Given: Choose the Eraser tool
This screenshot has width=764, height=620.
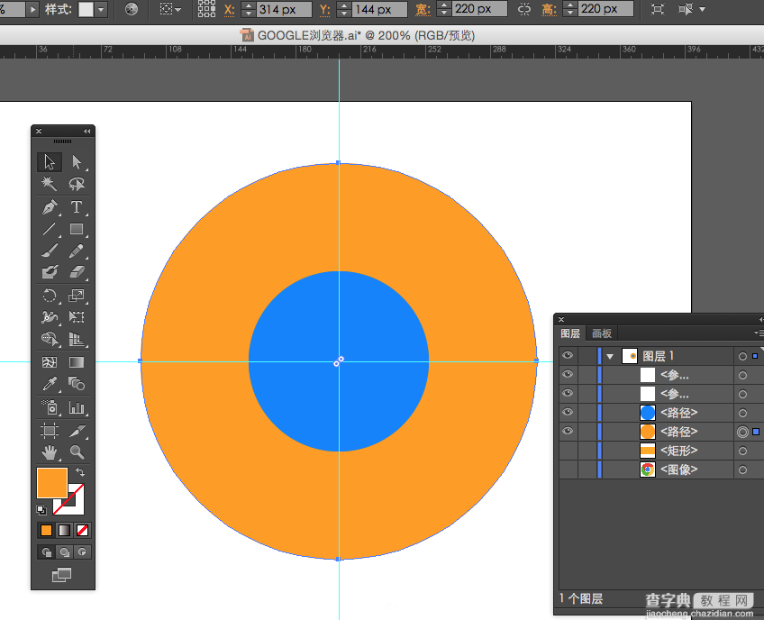Looking at the screenshot, I should [77, 272].
